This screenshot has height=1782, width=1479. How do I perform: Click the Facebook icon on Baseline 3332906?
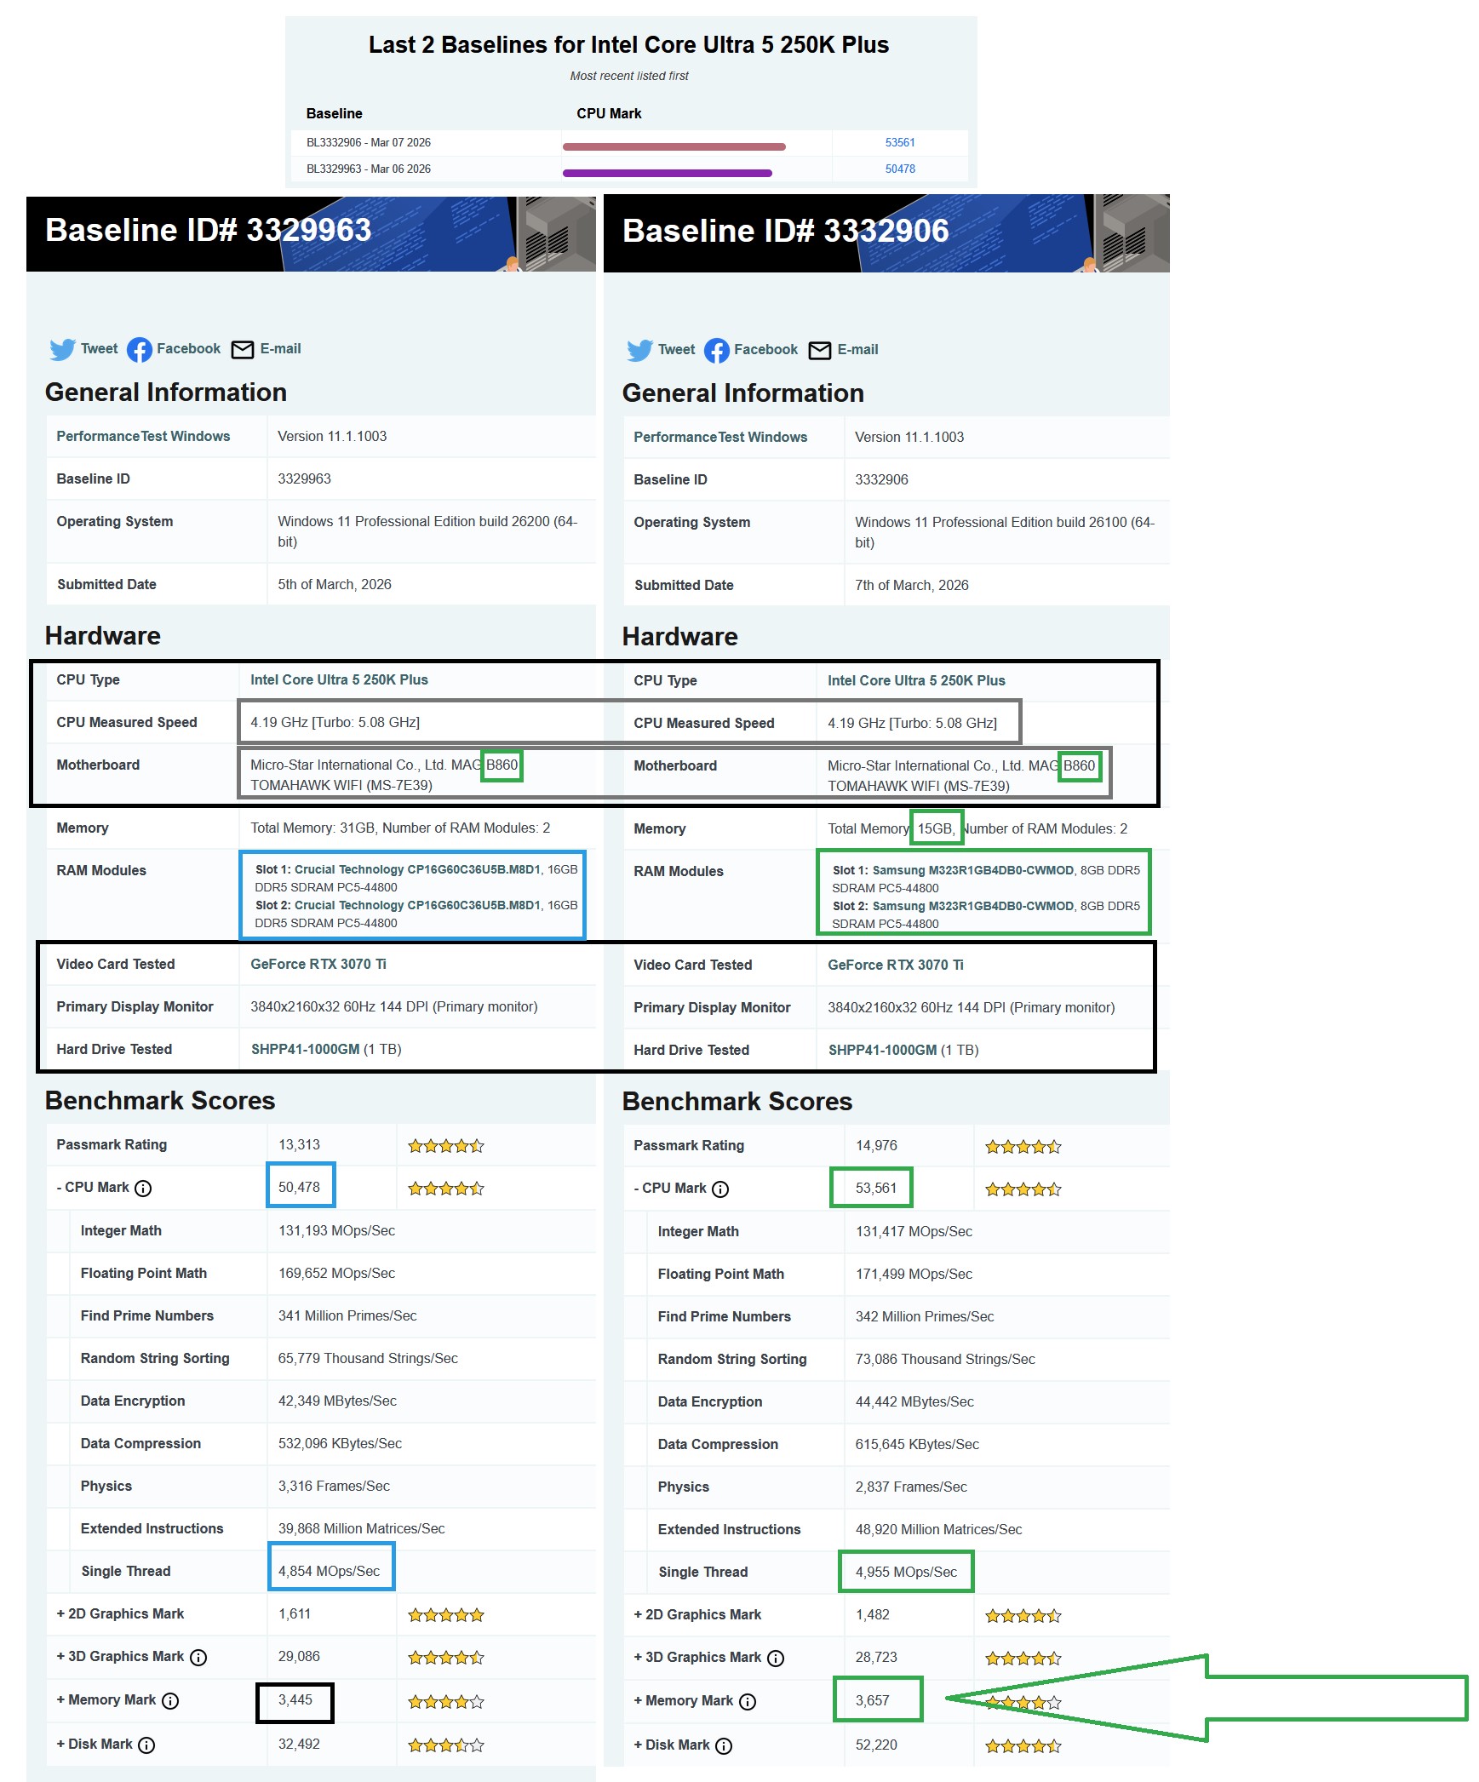click(716, 350)
